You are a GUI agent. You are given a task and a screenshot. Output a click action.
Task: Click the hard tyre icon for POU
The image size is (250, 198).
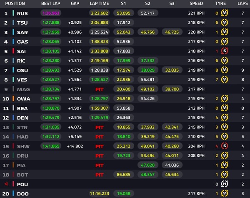tap(225, 184)
